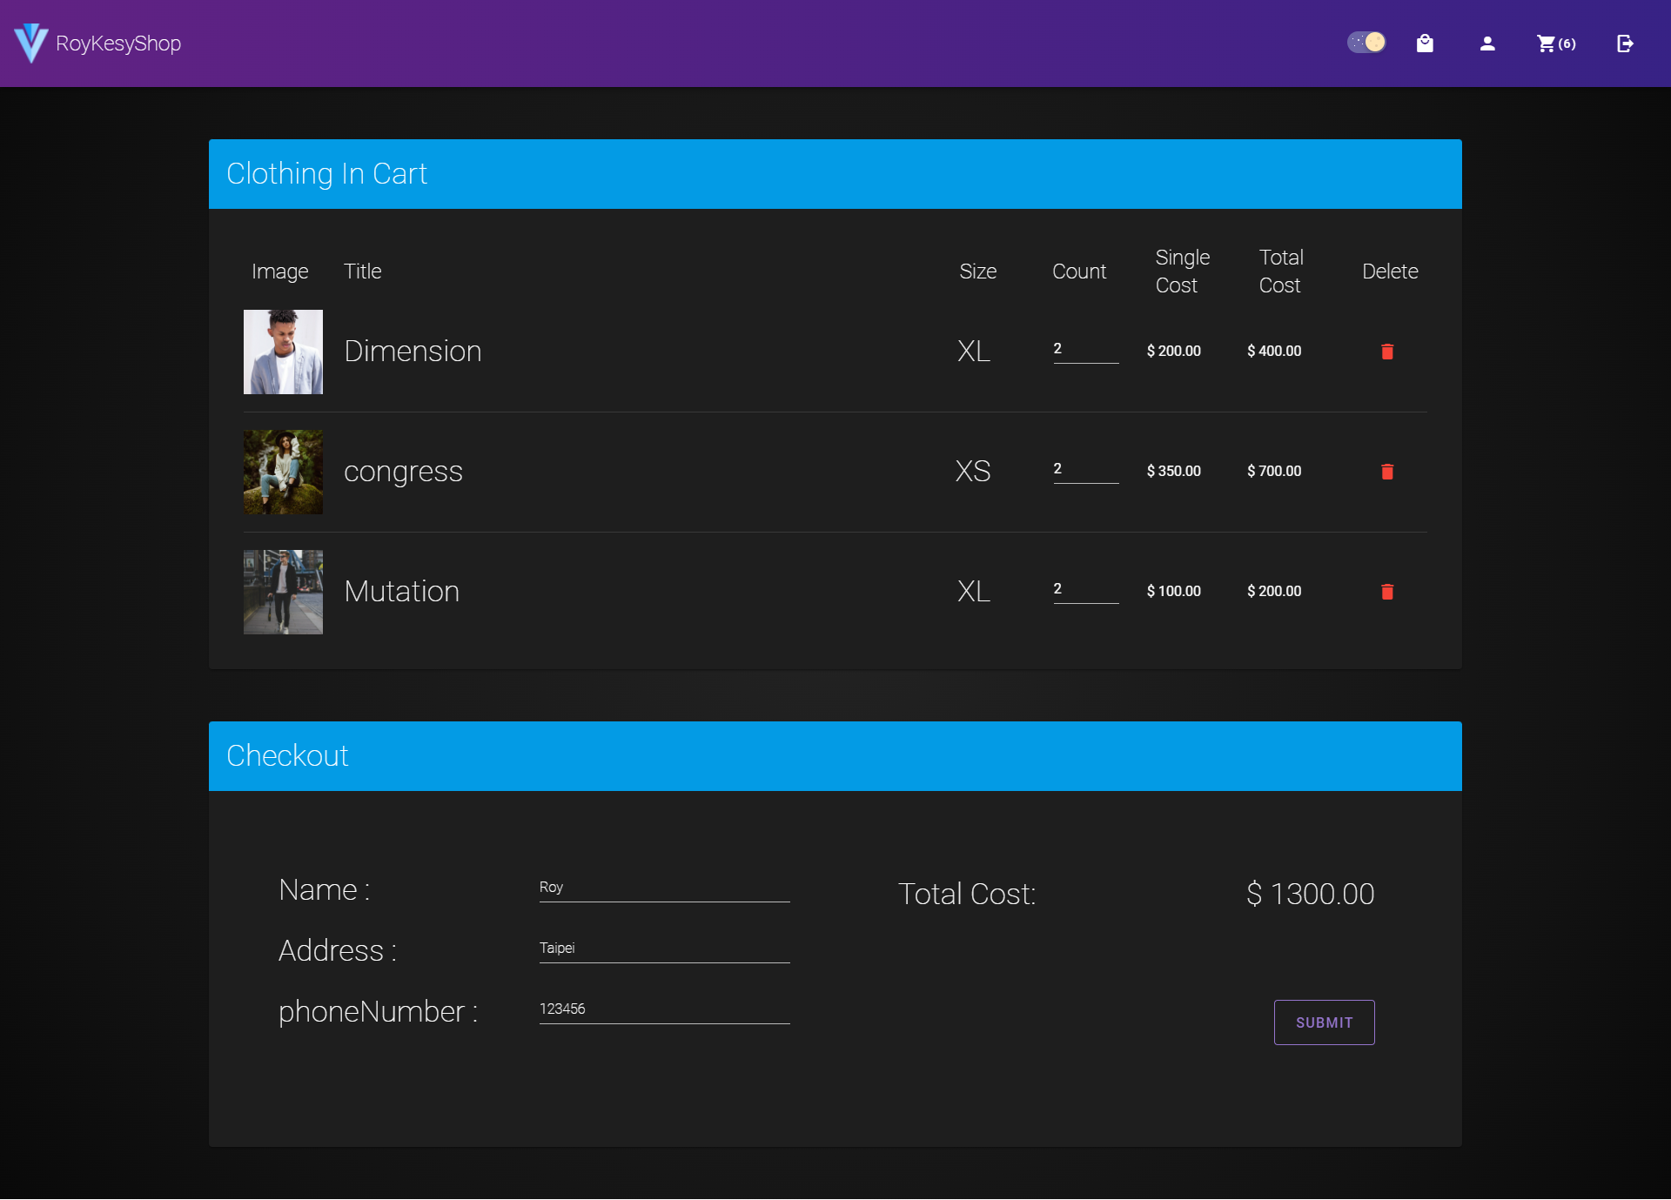
Task: Click the congress count field
Action: (1085, 470)
